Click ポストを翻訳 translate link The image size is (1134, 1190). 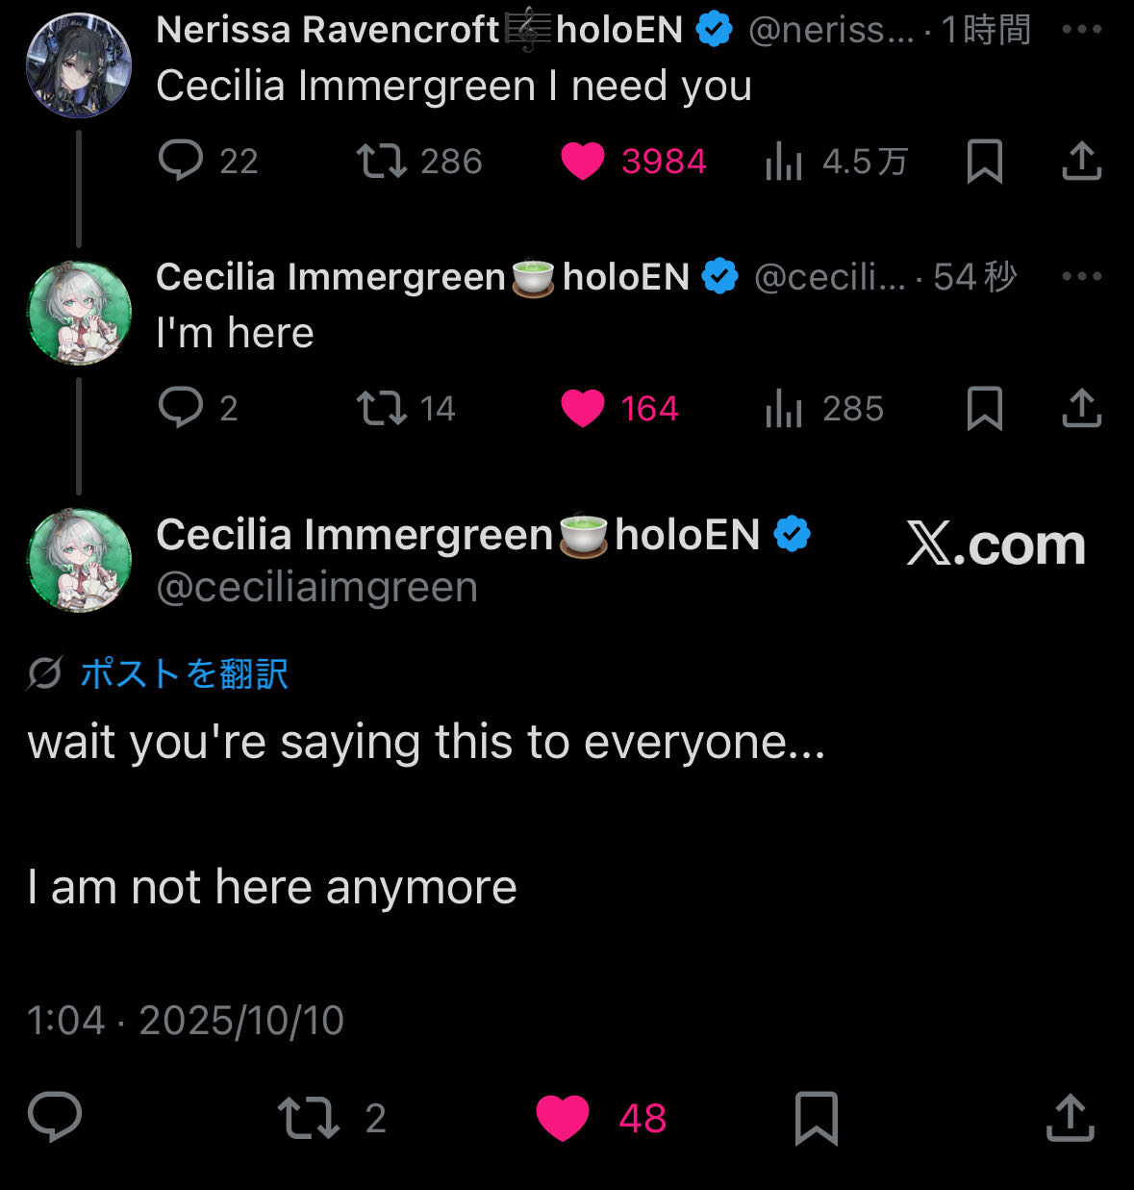(184, 673)
